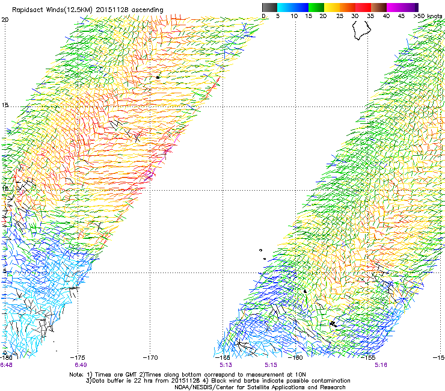Click the black island marker near 16.5N, -170

click(158, 77)
